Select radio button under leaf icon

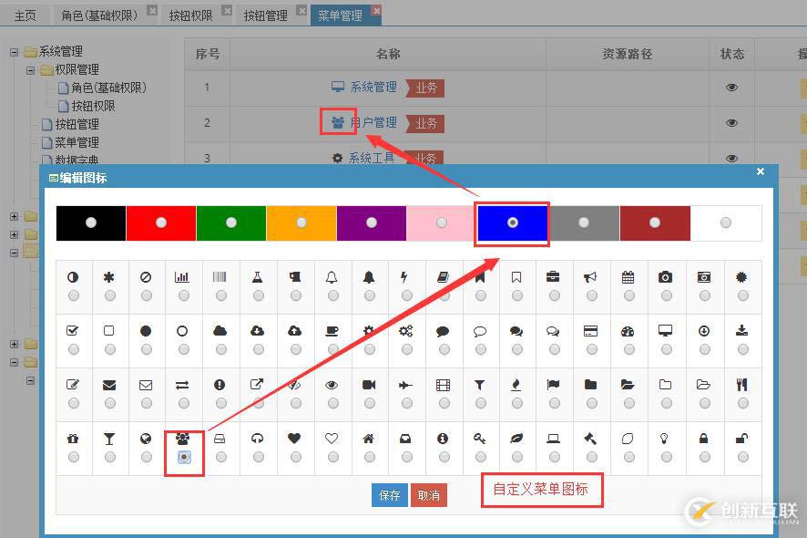[517, 457]
